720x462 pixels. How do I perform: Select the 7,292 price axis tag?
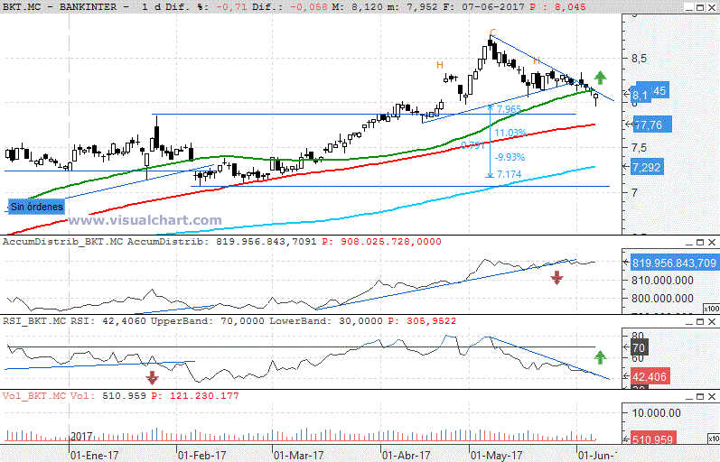coord(648,168)
